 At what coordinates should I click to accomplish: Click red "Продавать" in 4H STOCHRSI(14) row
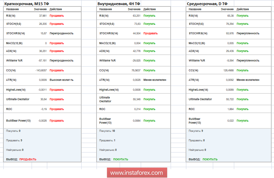tap(151, 33)
